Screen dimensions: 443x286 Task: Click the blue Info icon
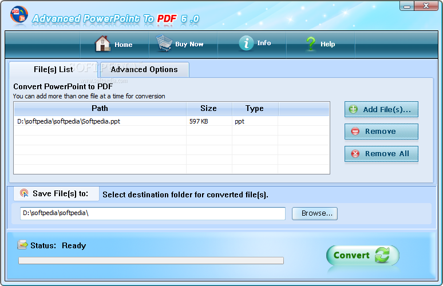pos(246,43)
